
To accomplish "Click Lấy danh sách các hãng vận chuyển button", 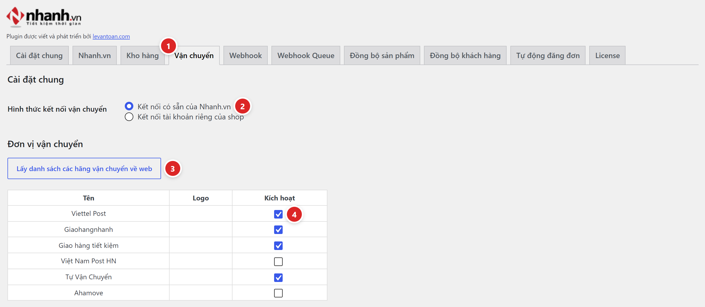I will click(x=84, y=168).
